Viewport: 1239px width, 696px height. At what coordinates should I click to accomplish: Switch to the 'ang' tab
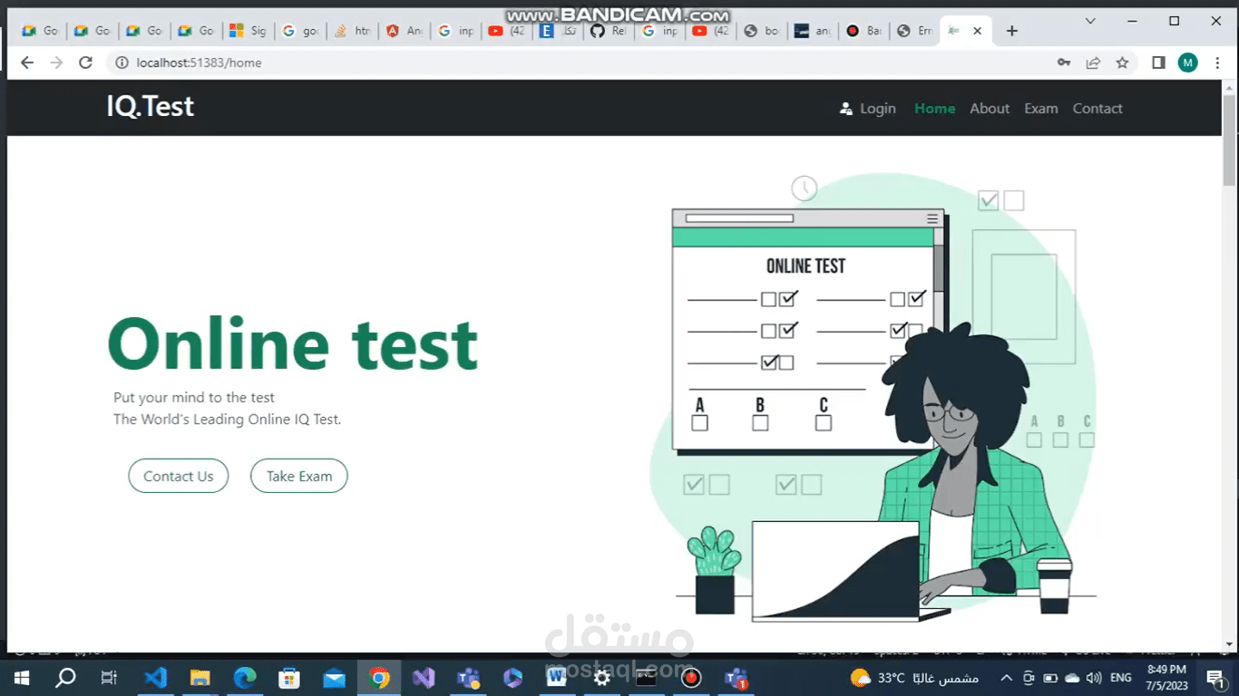pos(812,31)
